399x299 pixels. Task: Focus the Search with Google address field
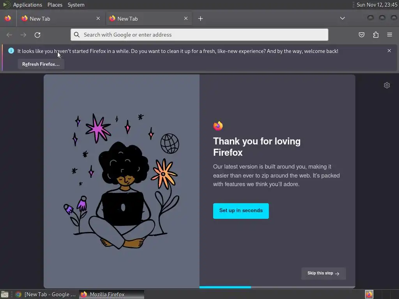point(199,35)
